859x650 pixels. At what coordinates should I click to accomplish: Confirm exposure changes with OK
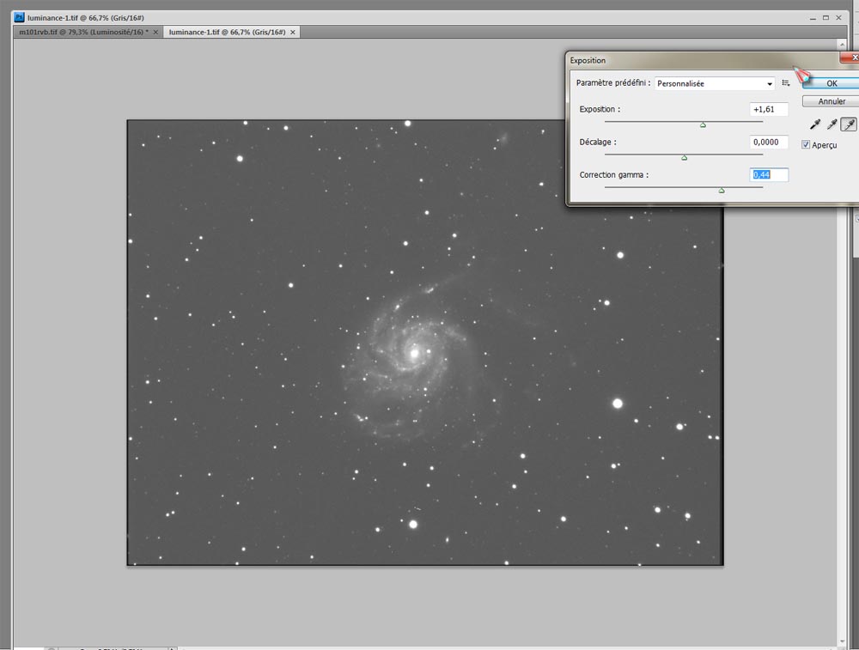tap(831, 83)
